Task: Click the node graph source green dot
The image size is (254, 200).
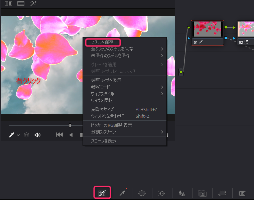Action: pos(181,72)
